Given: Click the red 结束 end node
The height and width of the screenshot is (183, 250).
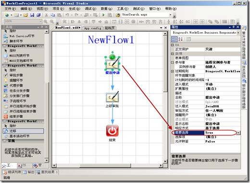Looking at the screenshot, I should pos(112,131).
